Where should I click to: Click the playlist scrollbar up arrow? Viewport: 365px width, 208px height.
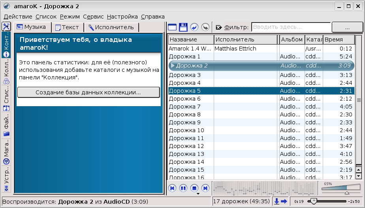359,170
